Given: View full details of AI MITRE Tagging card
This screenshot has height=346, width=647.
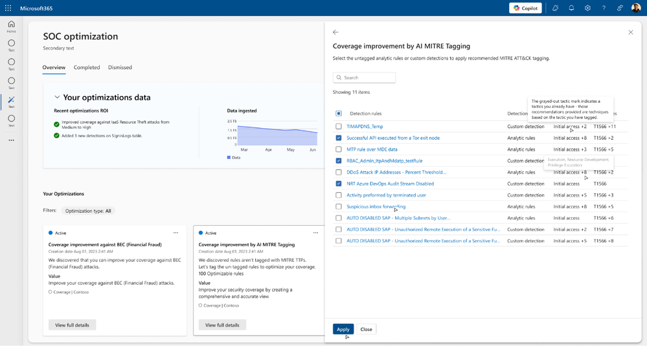Looking at the screenshot, I should 222,325.
